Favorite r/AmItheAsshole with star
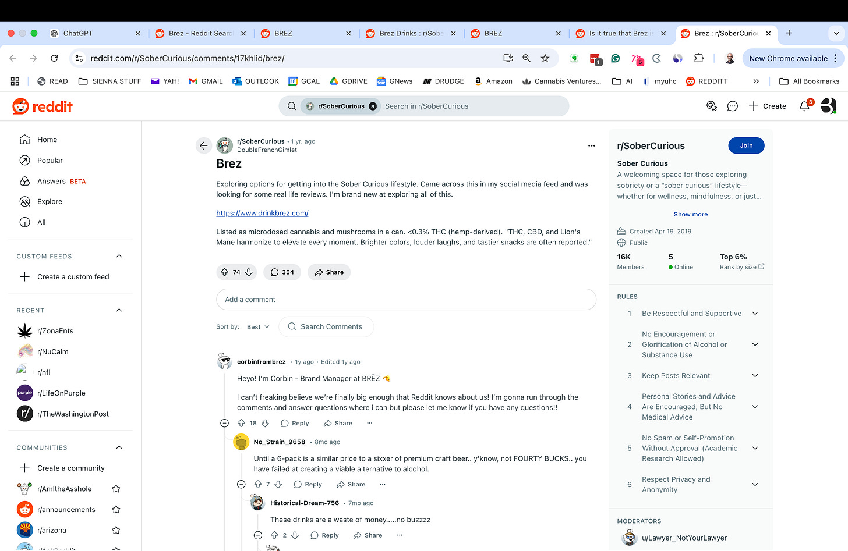 point(116,489)
